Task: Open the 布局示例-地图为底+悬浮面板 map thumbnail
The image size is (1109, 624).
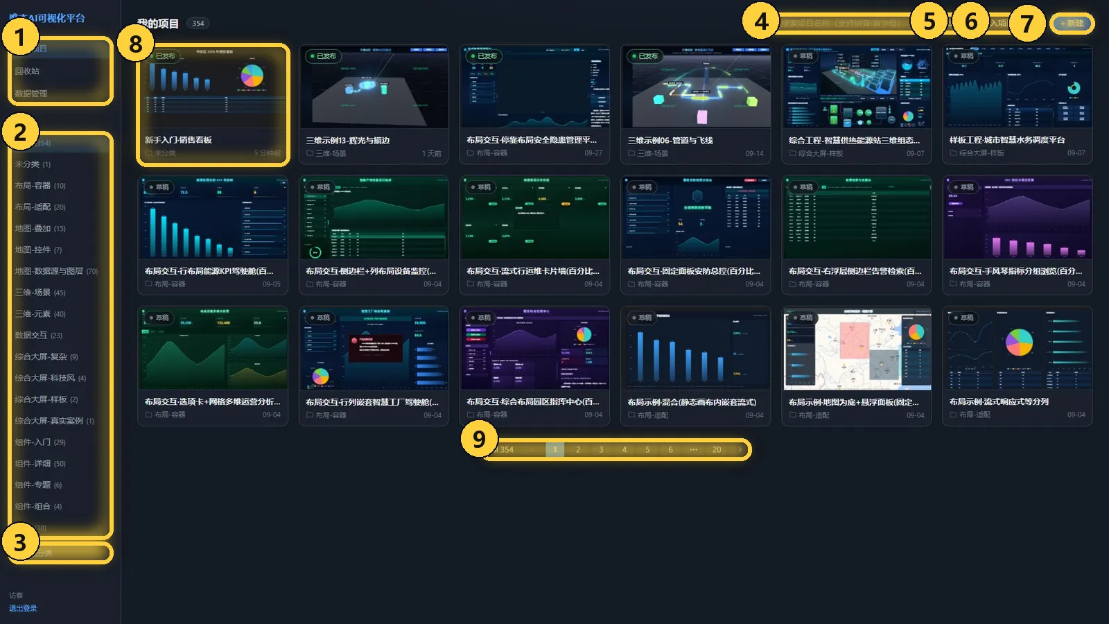Action: pos(857,349)
